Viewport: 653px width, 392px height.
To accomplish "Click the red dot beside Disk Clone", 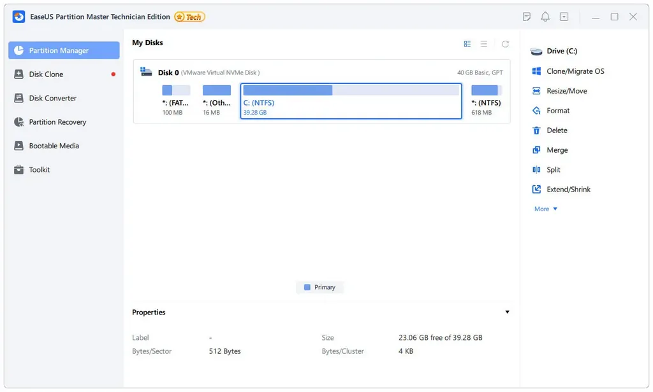I will pyautogui.click(x=114, y=74).
